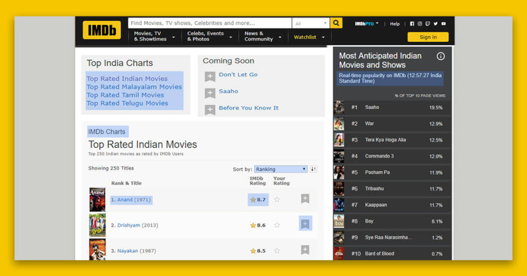Expand Celebs, Events & Photos menu
The height and width of the screenshot is (276, 527).
[x=209, y=37]
